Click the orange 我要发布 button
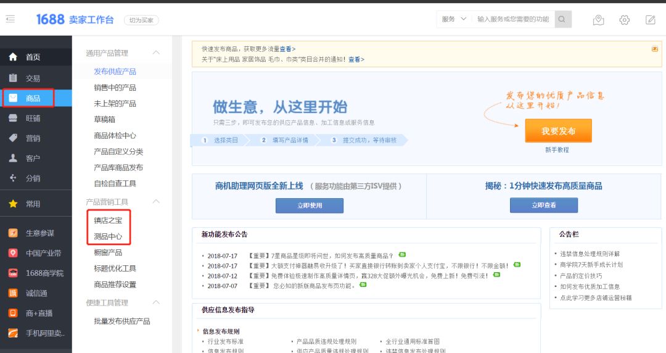 [558, 131]
